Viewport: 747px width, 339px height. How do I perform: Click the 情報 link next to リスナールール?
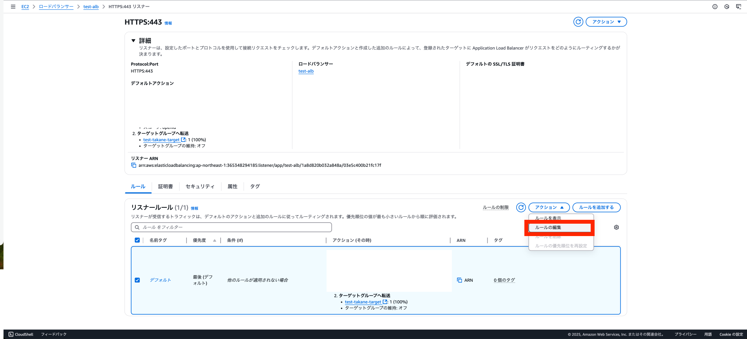[195, 208]
